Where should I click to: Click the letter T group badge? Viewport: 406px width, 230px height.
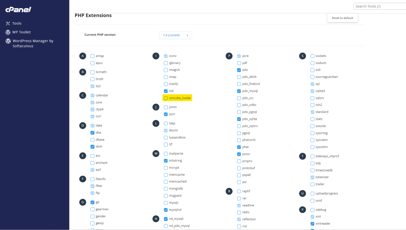302,156
